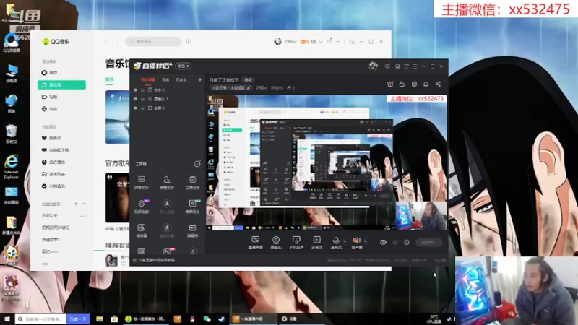Screen dimensions: 578x325
Task: Switch to the second scene tab
Action: [165, 79]
